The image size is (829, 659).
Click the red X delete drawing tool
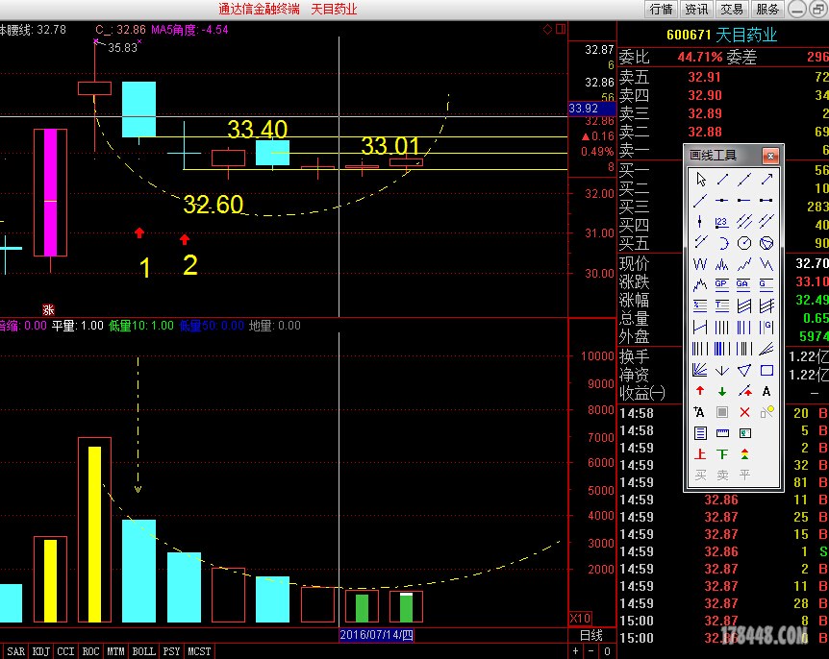744,412
